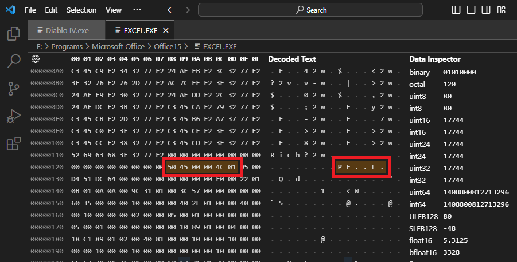Click the Programs breadcrumb
This screenshot has width=517, height=262.
[x=67, y=47]
